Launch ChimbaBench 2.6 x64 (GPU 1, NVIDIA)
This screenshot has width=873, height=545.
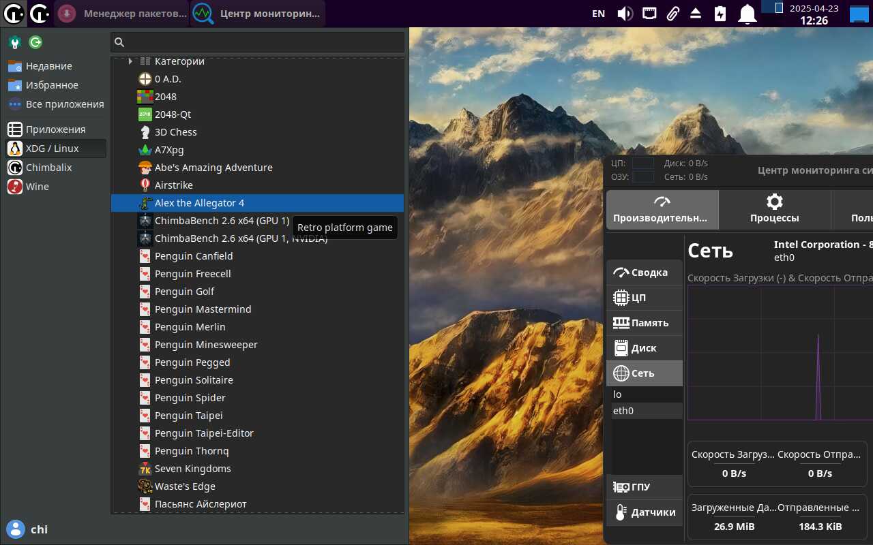coord(257,238)
